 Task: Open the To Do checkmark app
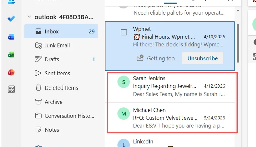click(11, 19)
